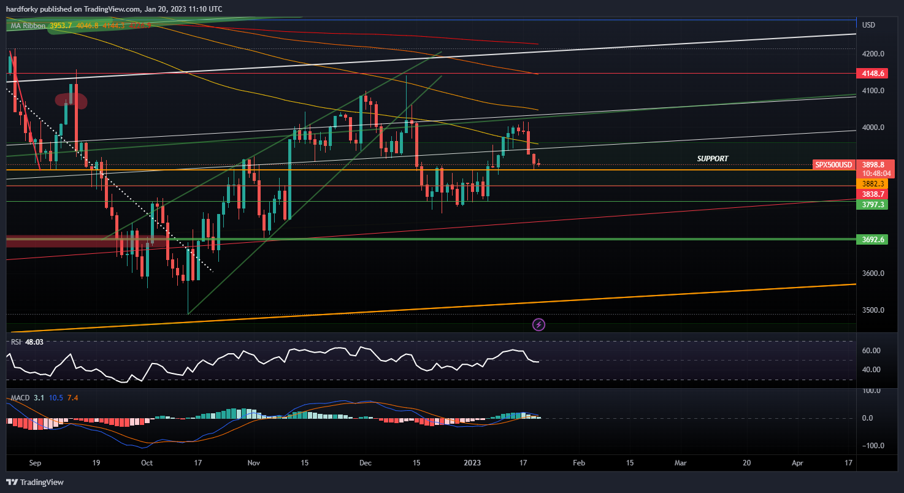Click the 4100.0 price axis label
Screen dimensions: 904x493
tap(873, 91)
